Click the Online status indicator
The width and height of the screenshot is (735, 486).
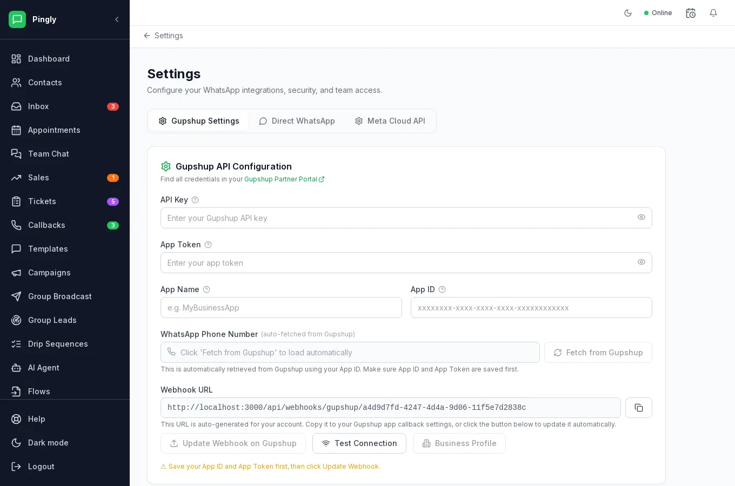(x=658, y=13)
